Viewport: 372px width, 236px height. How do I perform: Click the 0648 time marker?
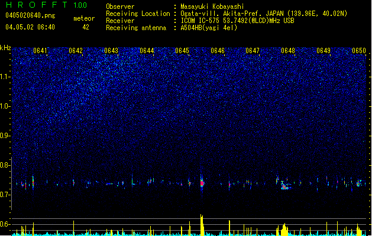pos(288,51)
